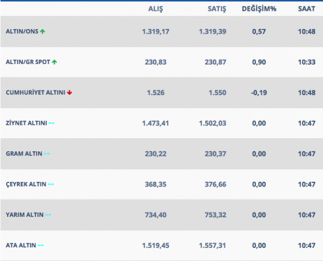Sort by the DEĞİŞİM% column header
323x261 pixels.
260,9
